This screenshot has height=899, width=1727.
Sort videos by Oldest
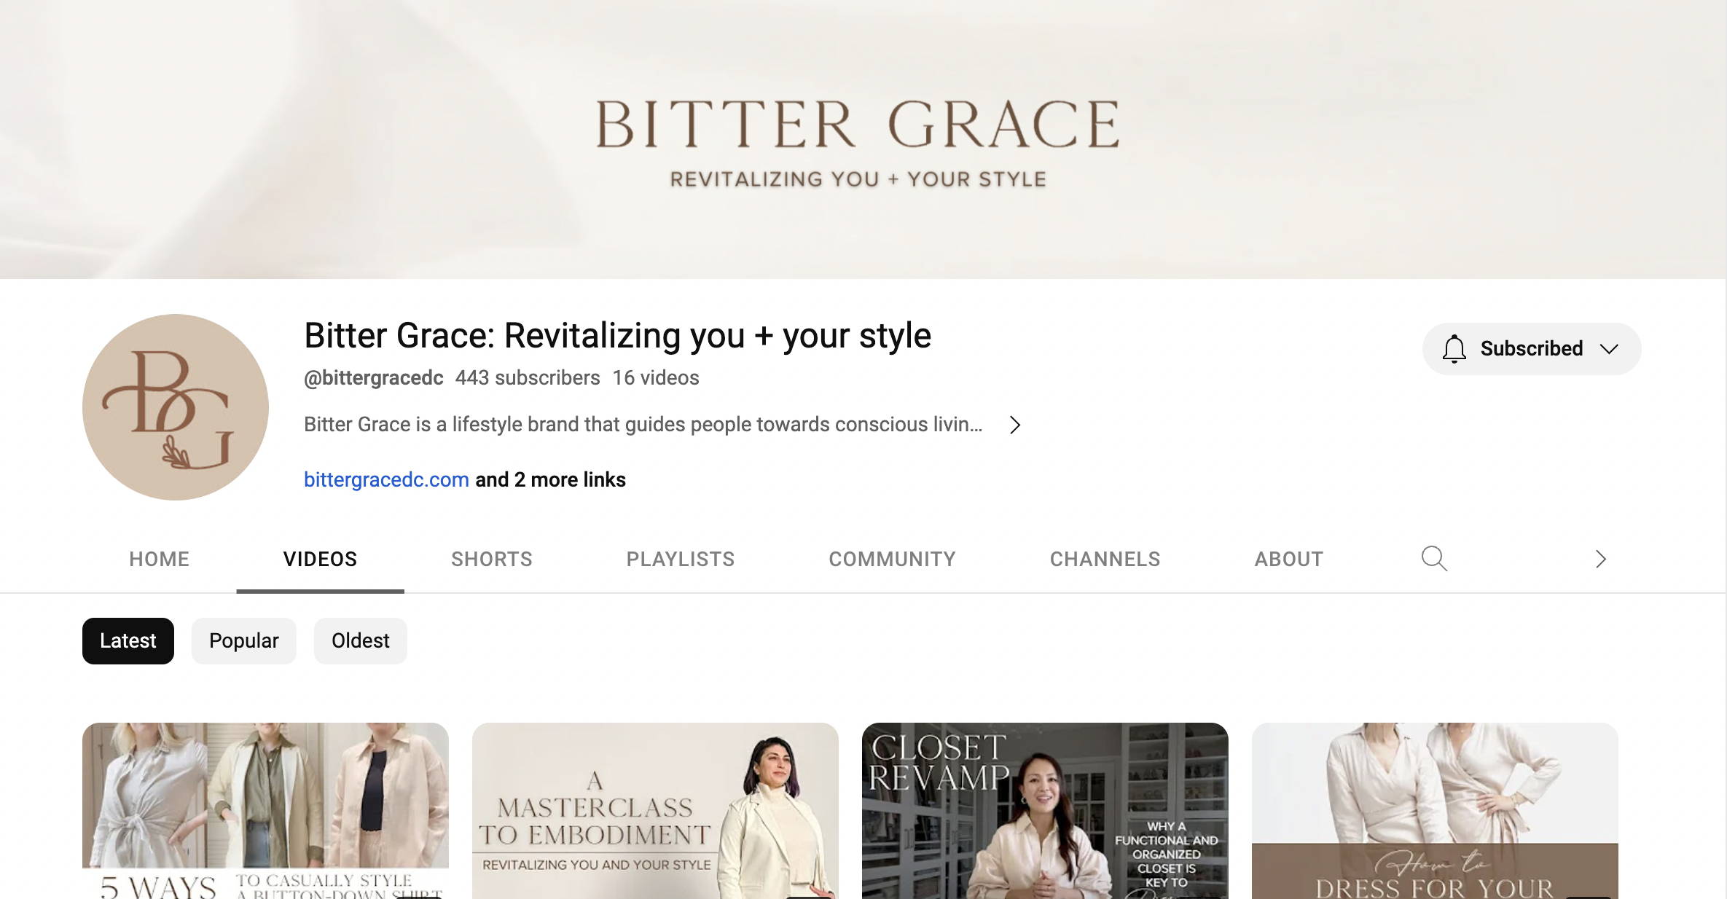pos(361,641)
